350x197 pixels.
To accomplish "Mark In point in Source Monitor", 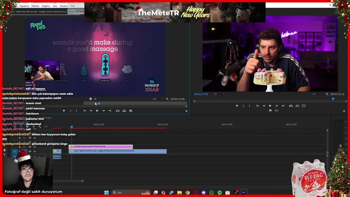I will point(71,111).
